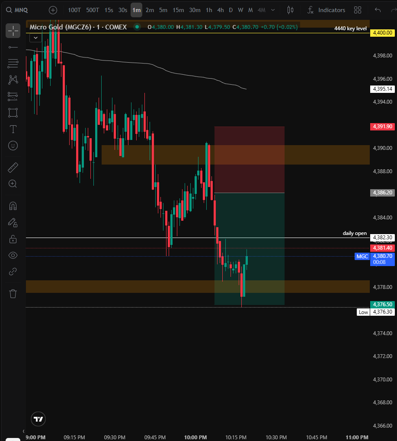
Task: Select the Text annotation tool
Action: 13,129
